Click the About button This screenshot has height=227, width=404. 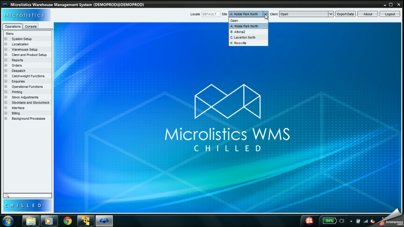[x=368, y=14]
